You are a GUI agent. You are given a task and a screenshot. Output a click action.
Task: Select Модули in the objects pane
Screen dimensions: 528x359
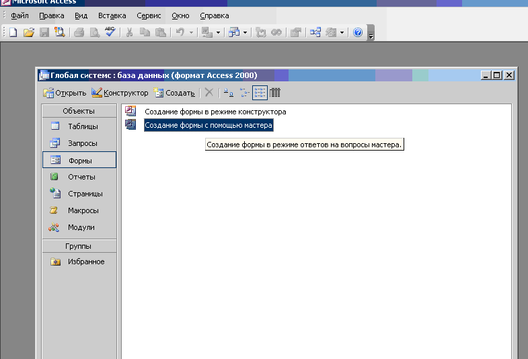(79, 227)
